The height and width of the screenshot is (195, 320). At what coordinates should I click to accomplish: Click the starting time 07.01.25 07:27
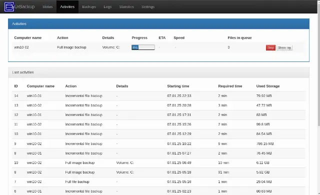[179, 153]
